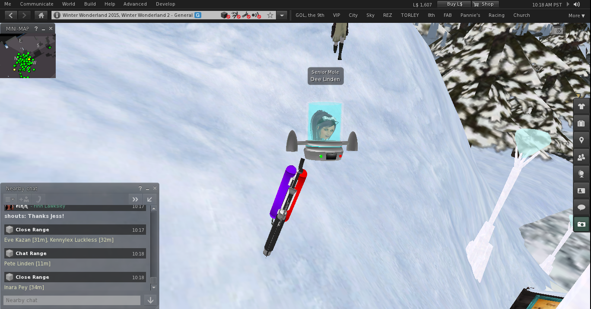Screen dimensions: 591x309
Task: Click the Buy L$ button
Action: (453, 4)
